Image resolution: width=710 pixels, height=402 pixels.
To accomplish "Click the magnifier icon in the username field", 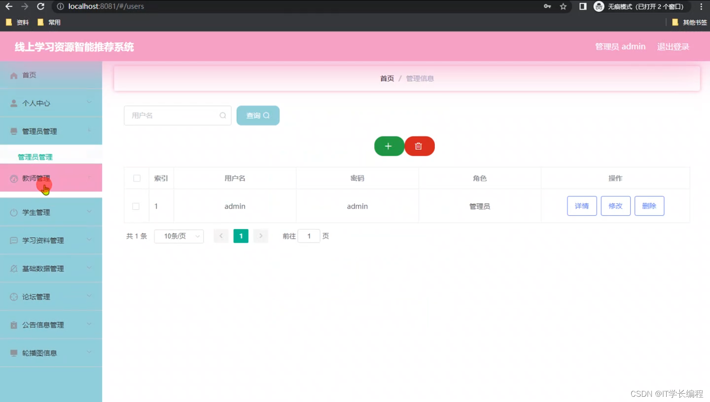I will pos(223,115).
